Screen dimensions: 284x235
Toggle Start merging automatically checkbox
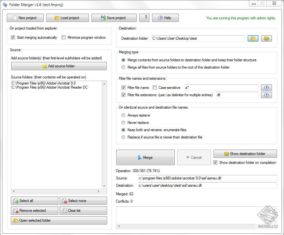[x=13, y=37]
